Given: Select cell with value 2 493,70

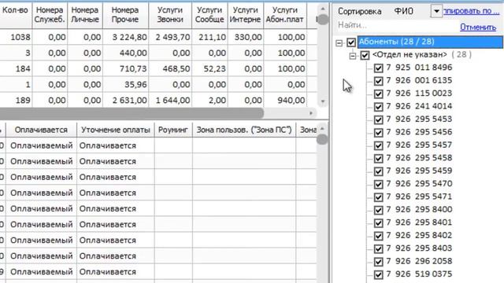Looking at the screenshot, I should [170, 38].
